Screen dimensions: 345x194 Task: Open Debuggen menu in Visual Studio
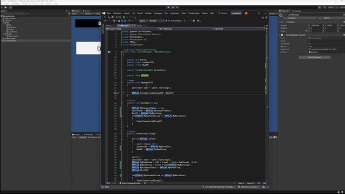(x=158, y=13)
